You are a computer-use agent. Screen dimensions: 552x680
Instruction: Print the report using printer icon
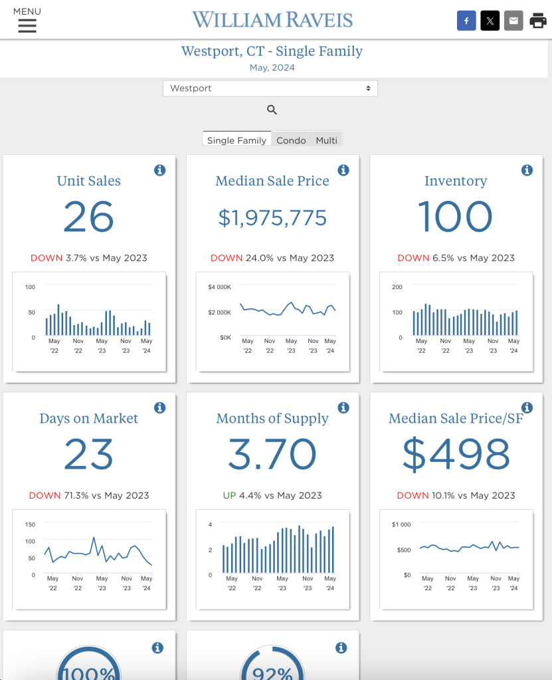click(x=537, y=21)
